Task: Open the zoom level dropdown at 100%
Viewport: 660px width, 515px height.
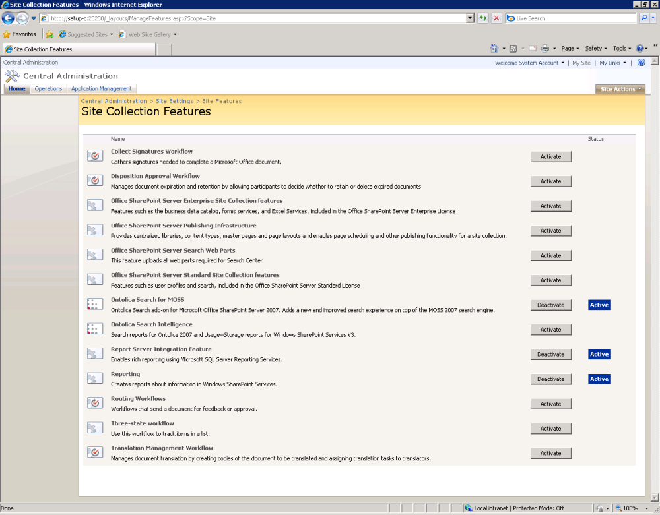Action: point(647,508)
